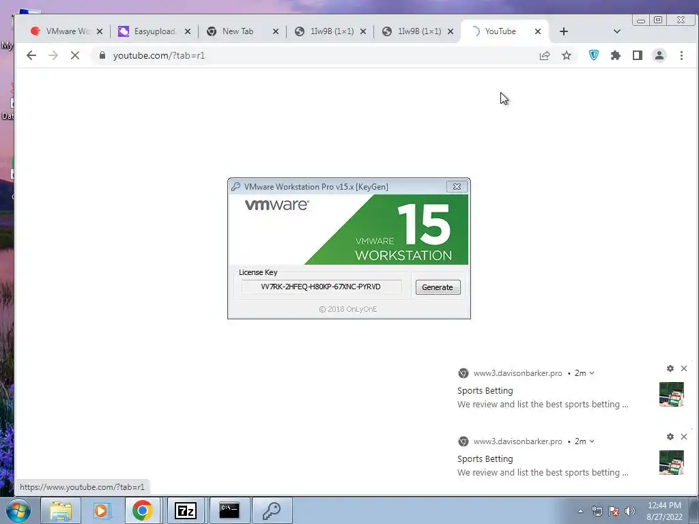
Task: Expand the tab search chevron
Action: pyautogui.click(x=617, y=31)
